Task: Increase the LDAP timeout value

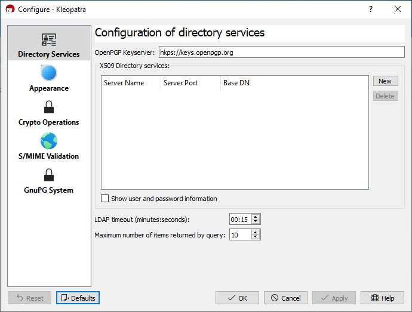Action: 256,217
